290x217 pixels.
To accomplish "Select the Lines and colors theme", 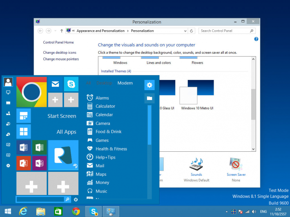I will coord(158,61).
